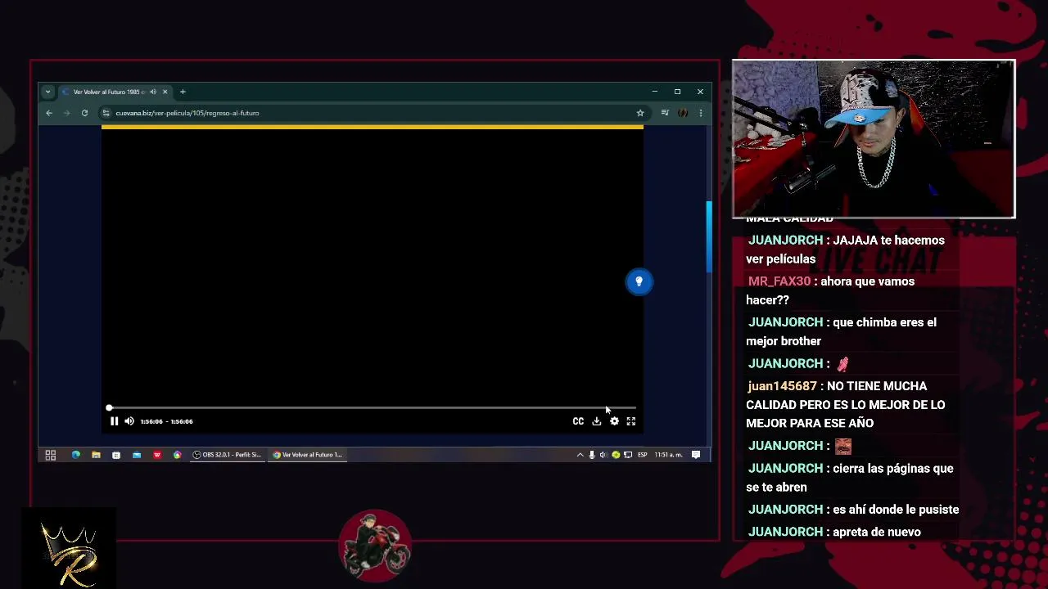Switch ESP keyboard language indicator

click(x=642, y=455)
